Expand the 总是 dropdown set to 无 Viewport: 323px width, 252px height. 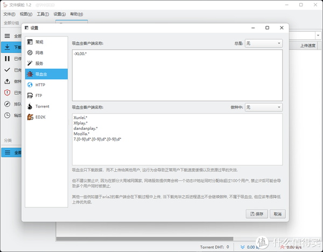(263, 43)
